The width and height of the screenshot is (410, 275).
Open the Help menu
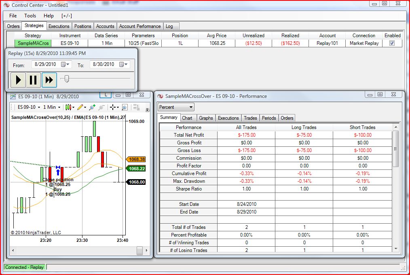[49, 16]
